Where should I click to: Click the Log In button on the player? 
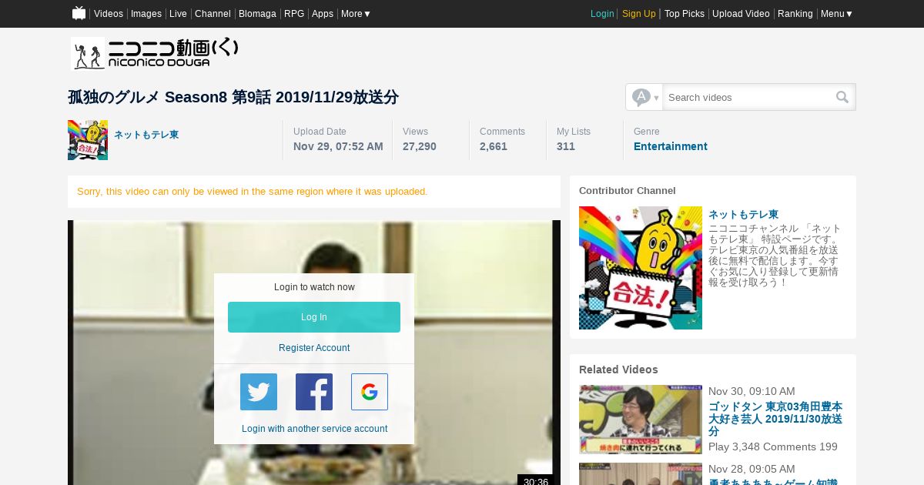(314, 317)
